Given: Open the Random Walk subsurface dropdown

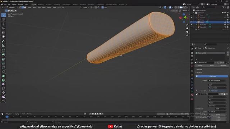Looking at the screenshot, I should [x=217, y=88].
